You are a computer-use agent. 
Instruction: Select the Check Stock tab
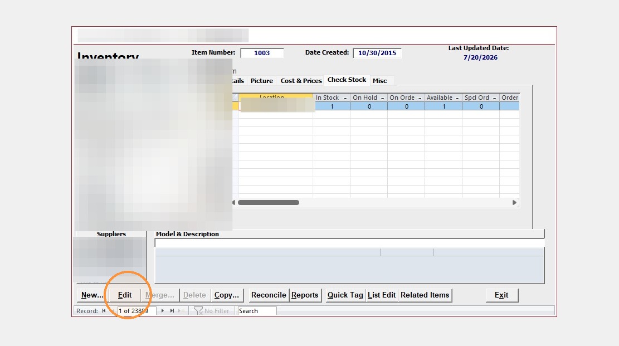click(x=347, y=80)
